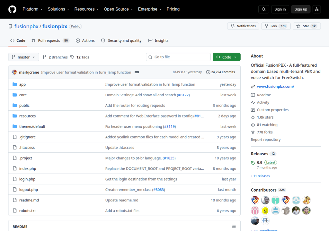Click the fork icon beside 778 forks
The height and width of the screenshot is (231, 329).
(253, 132)
